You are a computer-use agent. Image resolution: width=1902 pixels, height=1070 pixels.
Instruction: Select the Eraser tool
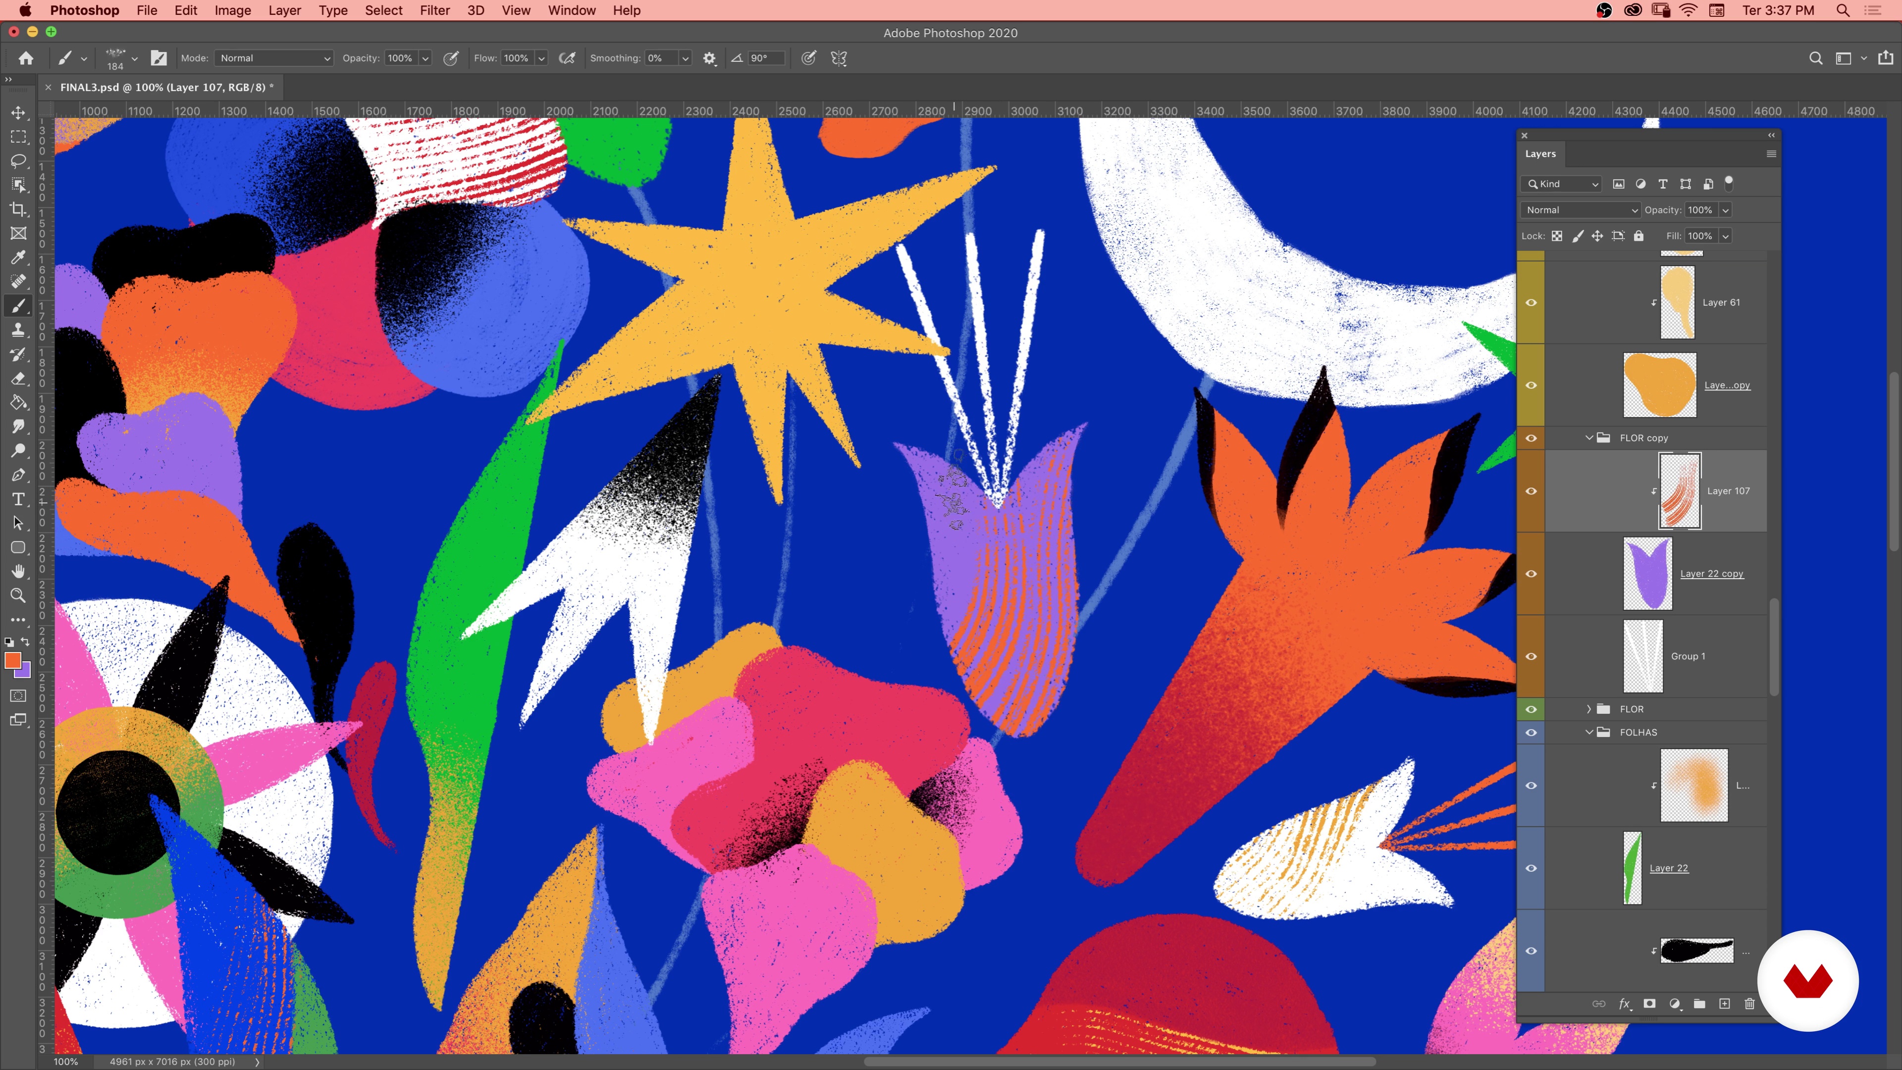pos(18,378)
